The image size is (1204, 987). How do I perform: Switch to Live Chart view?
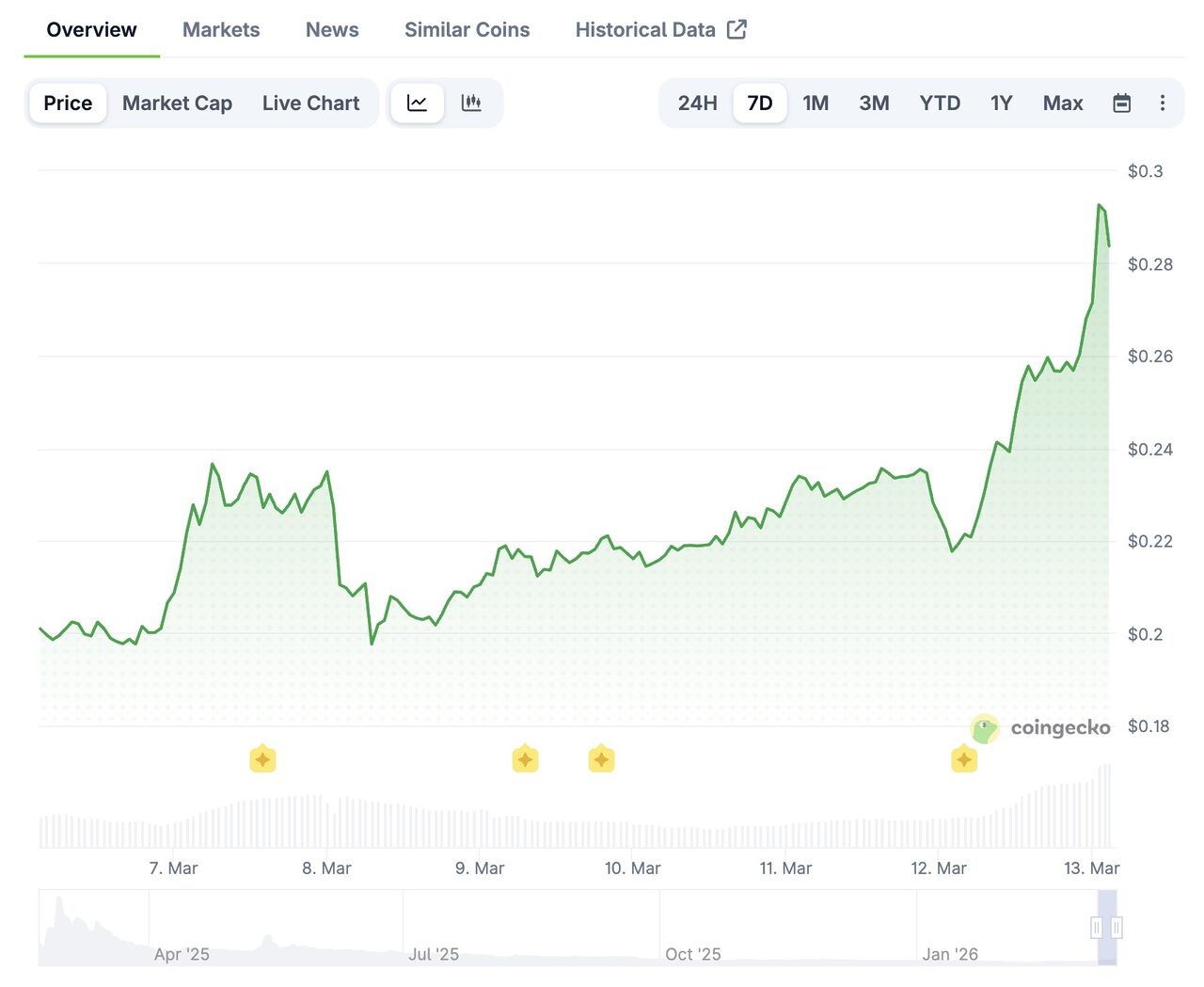(x=310, y=103)
